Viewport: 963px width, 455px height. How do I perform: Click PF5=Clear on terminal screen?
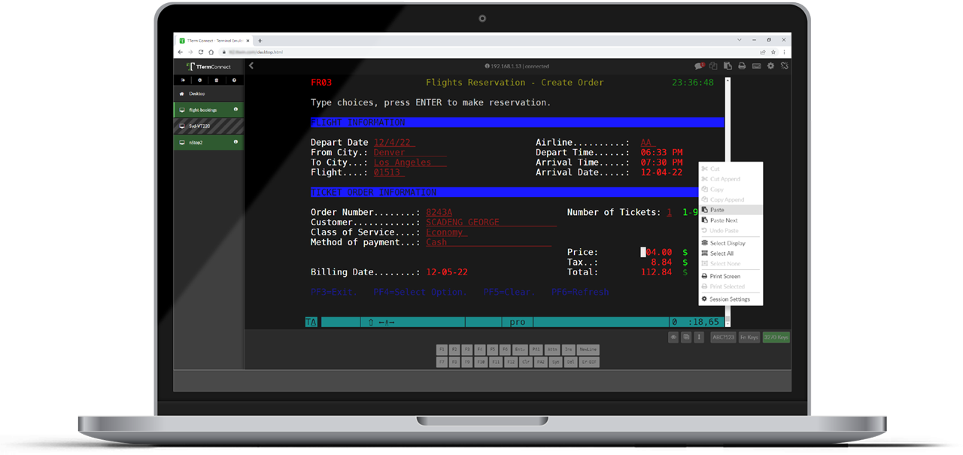tap(509, 292)
